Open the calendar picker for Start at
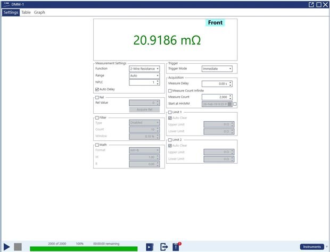The image size is (330, 252). tap(229, 104)
